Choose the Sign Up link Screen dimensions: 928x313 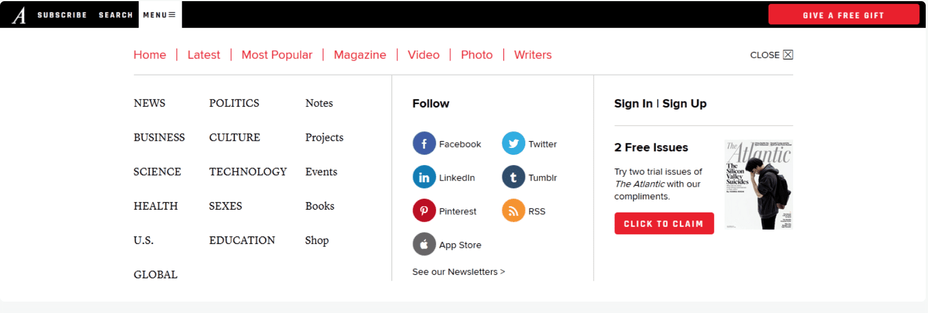click(x=685, y=103)
